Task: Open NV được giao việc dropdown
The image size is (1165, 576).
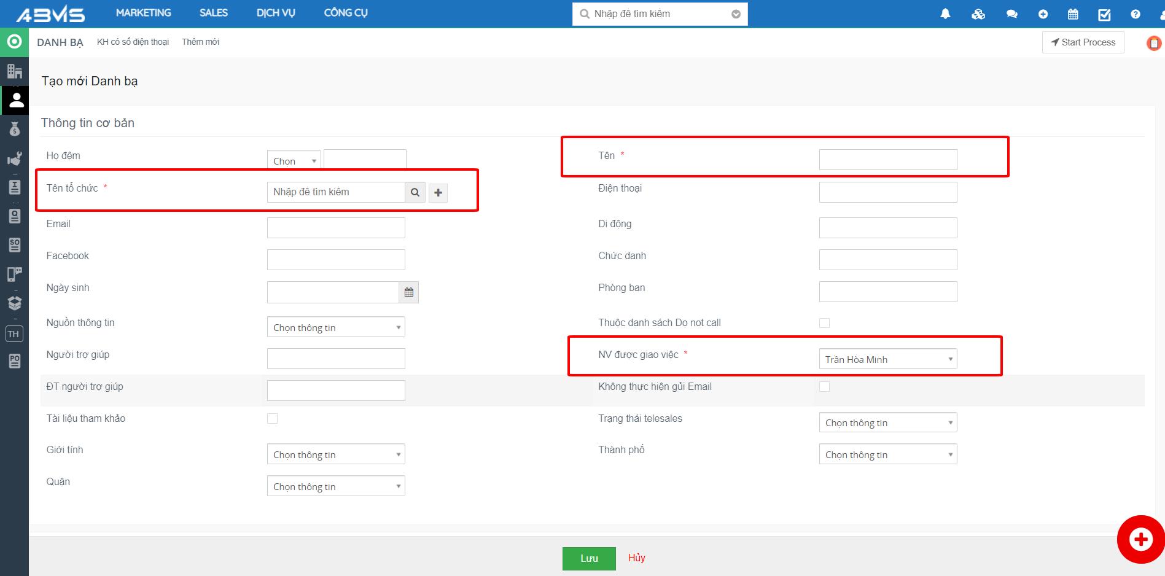Action: click(887, 359)
